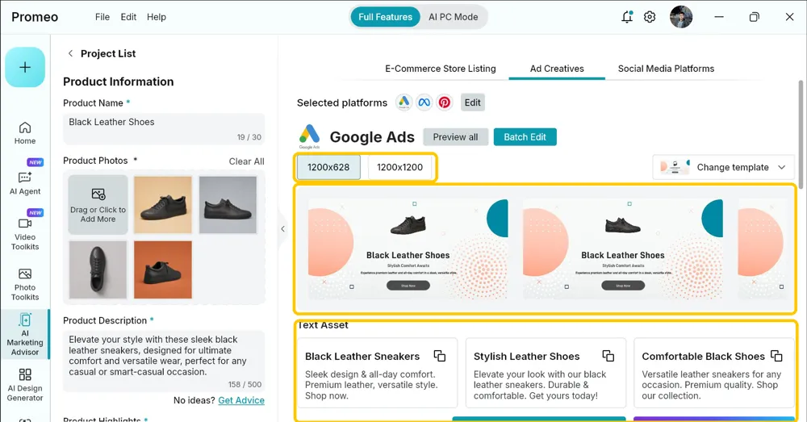Click the right-side vertical scrollbar

click(x=801, y=134)
